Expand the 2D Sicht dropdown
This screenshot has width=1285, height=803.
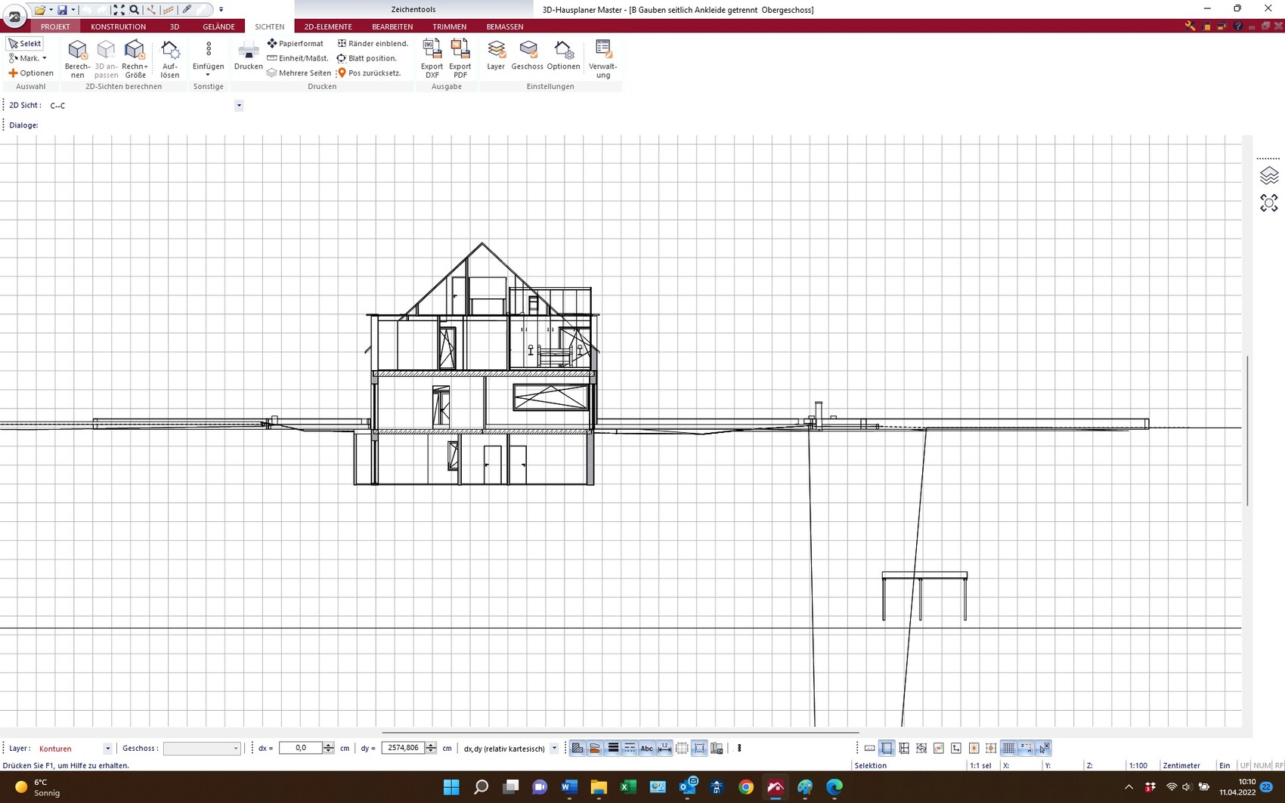[x=239, y=105]
